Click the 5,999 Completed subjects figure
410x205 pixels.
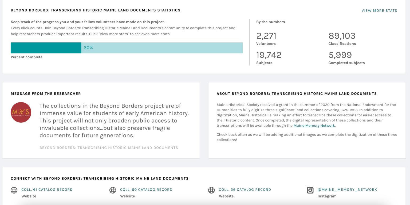340,55
